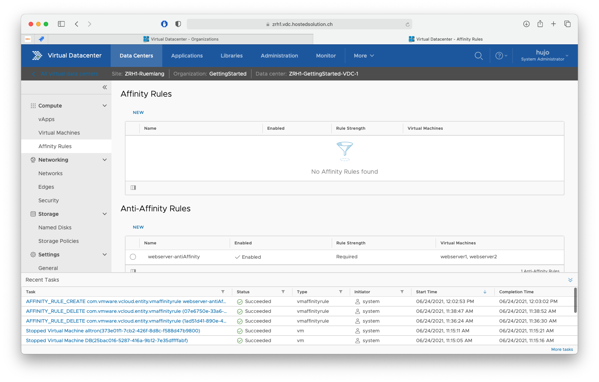Screen dimensions: 599x382
Task: Open Stopped Virtual Machine alltron task
Action: pyautogui.click(x=113, y=331)
